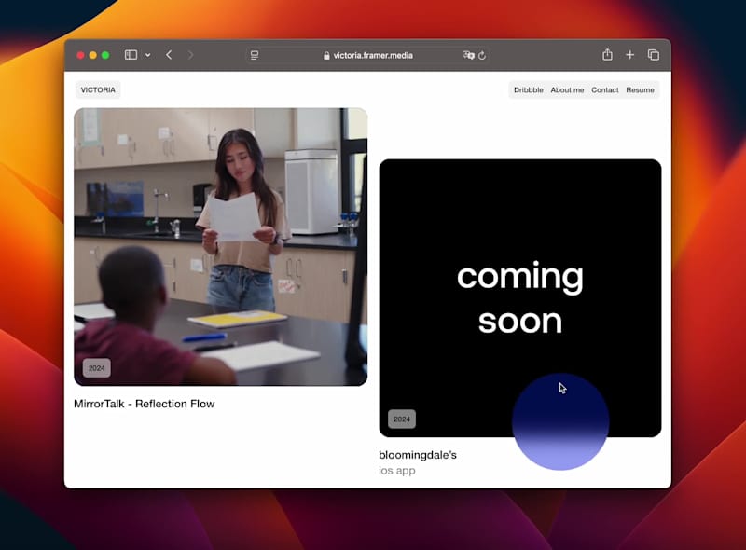Open the MirrorTalk - Reflection Flow project thumbnail
Image resolution: width=746 pixels, height=550 pixels.
pos(221,245)
